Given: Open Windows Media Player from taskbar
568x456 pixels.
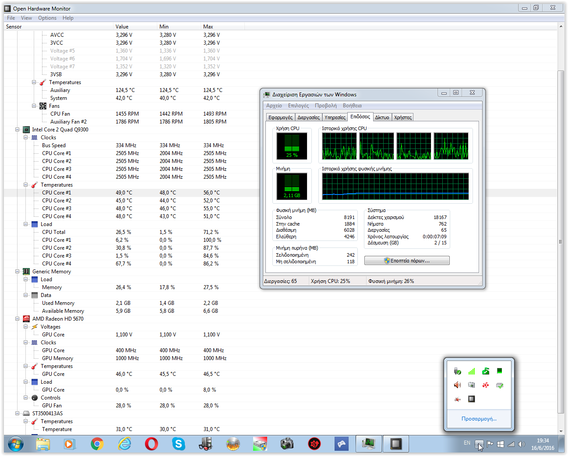Looking at the screenshot, I should coord(70,444).
